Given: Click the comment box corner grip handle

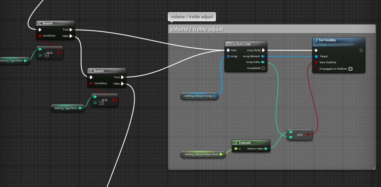Looking at the screenshot, I should click(x=374, y=168).
